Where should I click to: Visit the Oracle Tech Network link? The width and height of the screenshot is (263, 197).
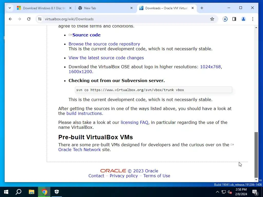80,150
